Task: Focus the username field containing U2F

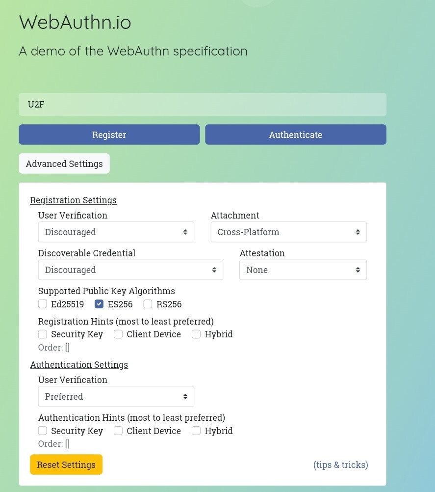Action: pyautogui.click(x=203, y=105)
